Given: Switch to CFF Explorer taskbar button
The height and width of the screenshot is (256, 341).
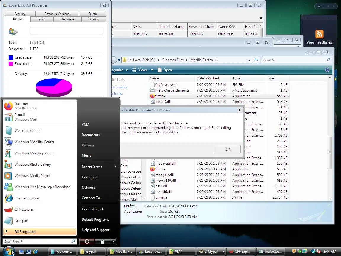Looking at the screenshot, I should [x=240, y=252].
